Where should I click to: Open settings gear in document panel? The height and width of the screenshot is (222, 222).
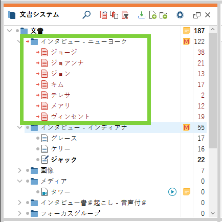tap(180, 15)
